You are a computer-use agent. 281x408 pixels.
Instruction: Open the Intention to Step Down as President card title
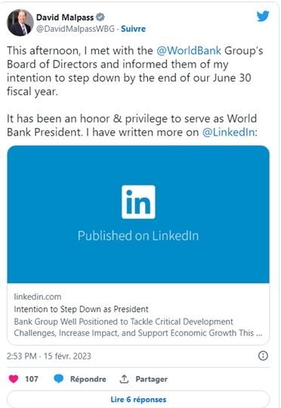click(x=81, y=309)
